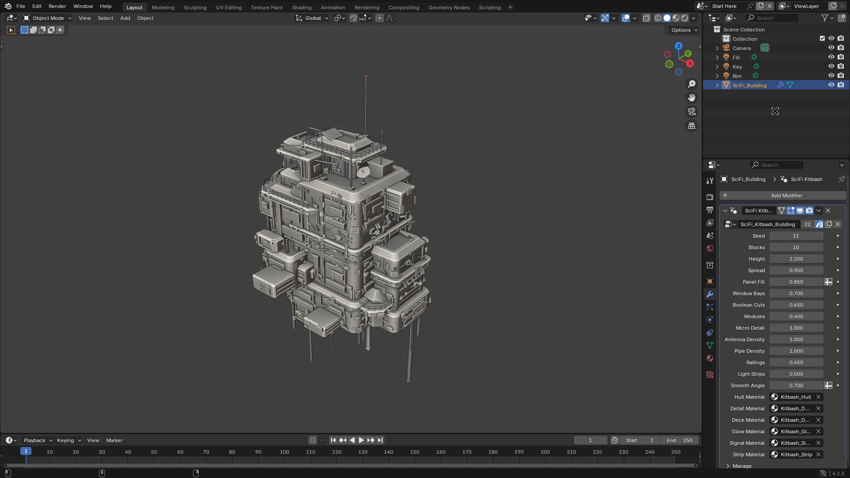
Task: Toggle snapping magnet icon
Action: 353,18
